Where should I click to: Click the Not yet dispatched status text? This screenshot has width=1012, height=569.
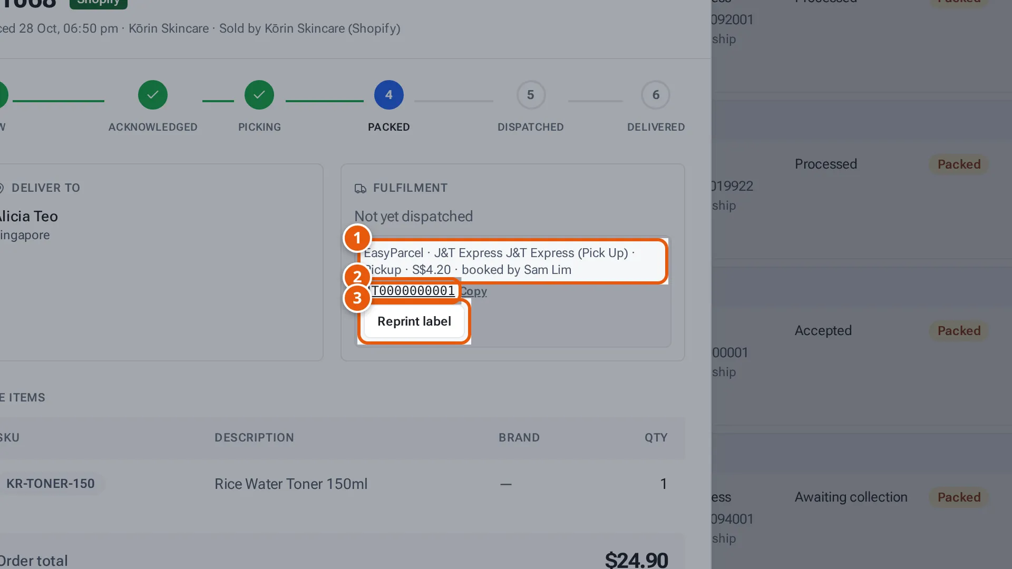pyautogui.click(x=413, y=217)
